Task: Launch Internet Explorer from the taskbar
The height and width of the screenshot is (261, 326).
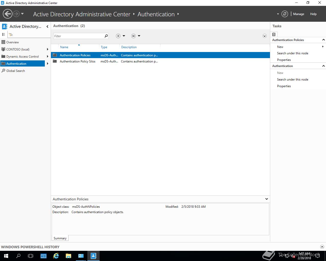Action: (56, 256)
